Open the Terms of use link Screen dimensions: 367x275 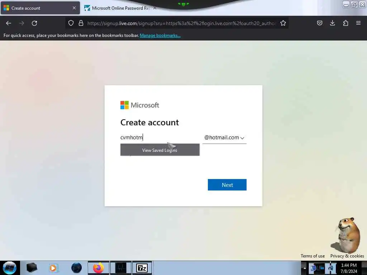tap(313, 256)
